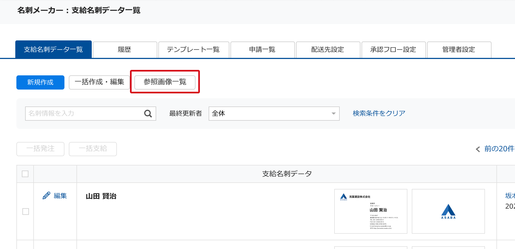Open the ASABA logo back card thumbnail
The height and width of the screenshot is (249, 515).
point(448,211)
